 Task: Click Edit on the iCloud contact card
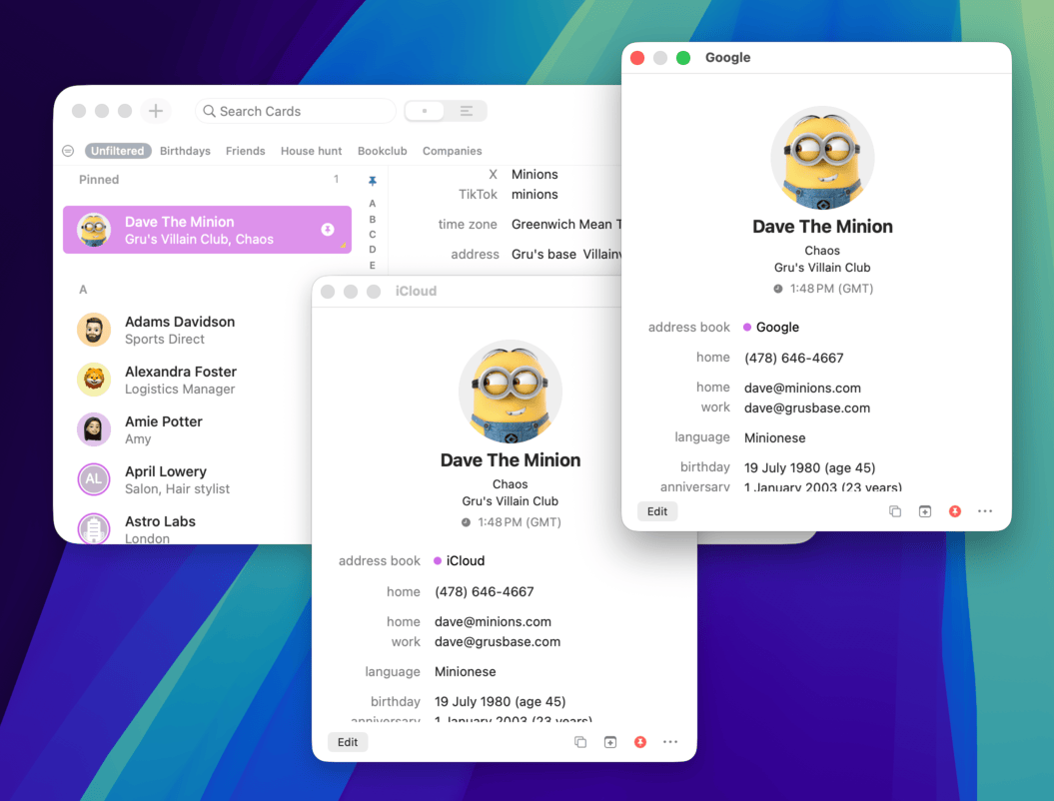click(x=347, y=742)
